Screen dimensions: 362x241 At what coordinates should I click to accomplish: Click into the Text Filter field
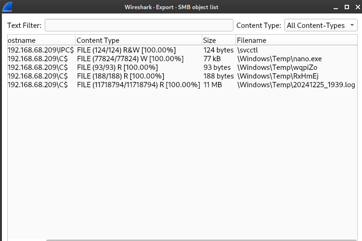click(139, 25)
